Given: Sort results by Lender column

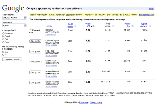Looking at the screenshot, I should (x=49, y=26).
